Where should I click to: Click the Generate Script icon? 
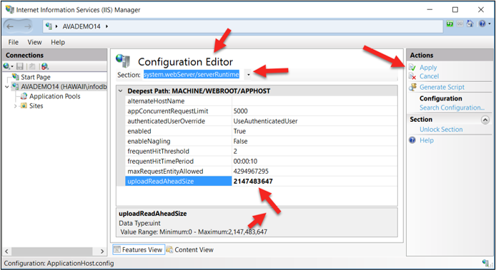point(412,87)
